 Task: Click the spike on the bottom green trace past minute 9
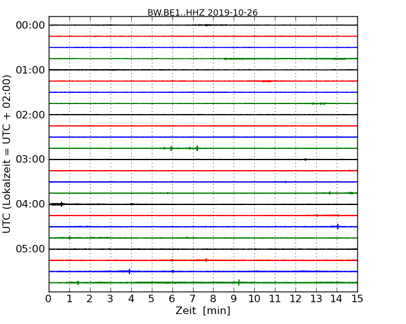coord(239,282)
